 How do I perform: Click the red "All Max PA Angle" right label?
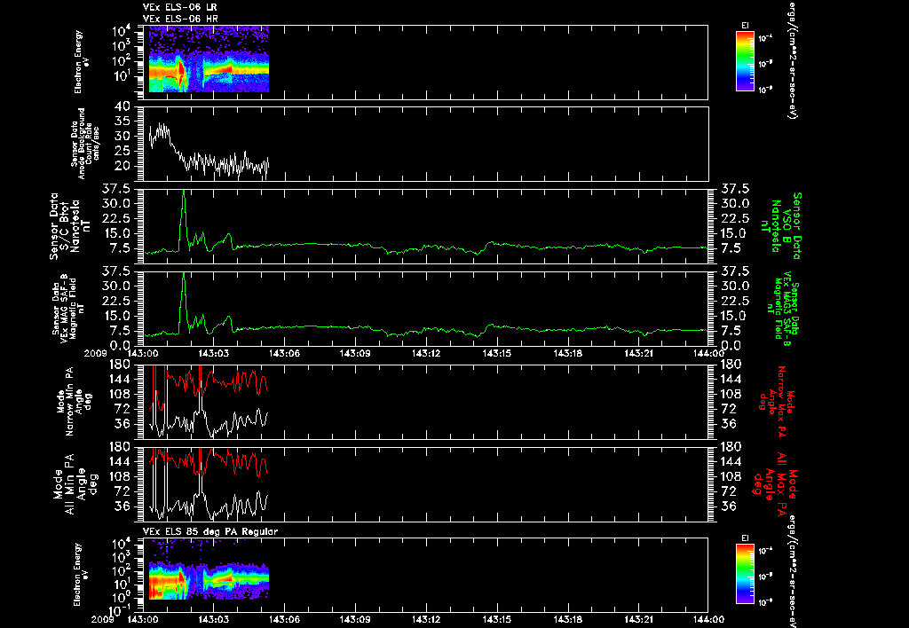pos(774,484)
